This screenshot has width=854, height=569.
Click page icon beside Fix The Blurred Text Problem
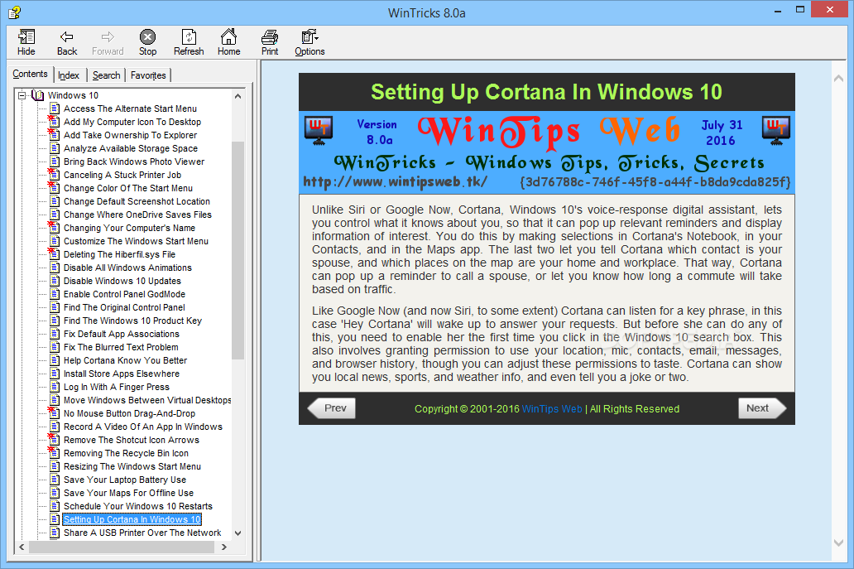pyautogui.click(x=55, y=347)
